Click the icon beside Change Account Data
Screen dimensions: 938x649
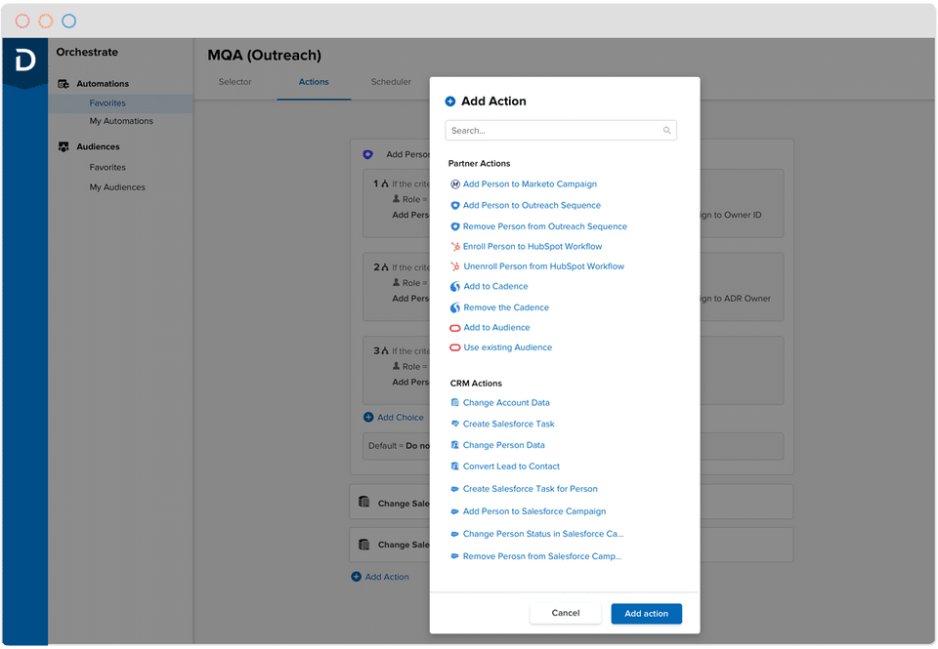454,403
